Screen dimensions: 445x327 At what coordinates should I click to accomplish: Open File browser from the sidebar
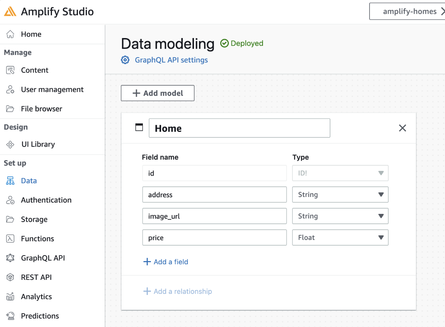[x=41, y=109]
